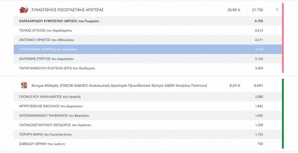Click the 1.208 vote count
The image size is (298, 153).
[259, 125]
